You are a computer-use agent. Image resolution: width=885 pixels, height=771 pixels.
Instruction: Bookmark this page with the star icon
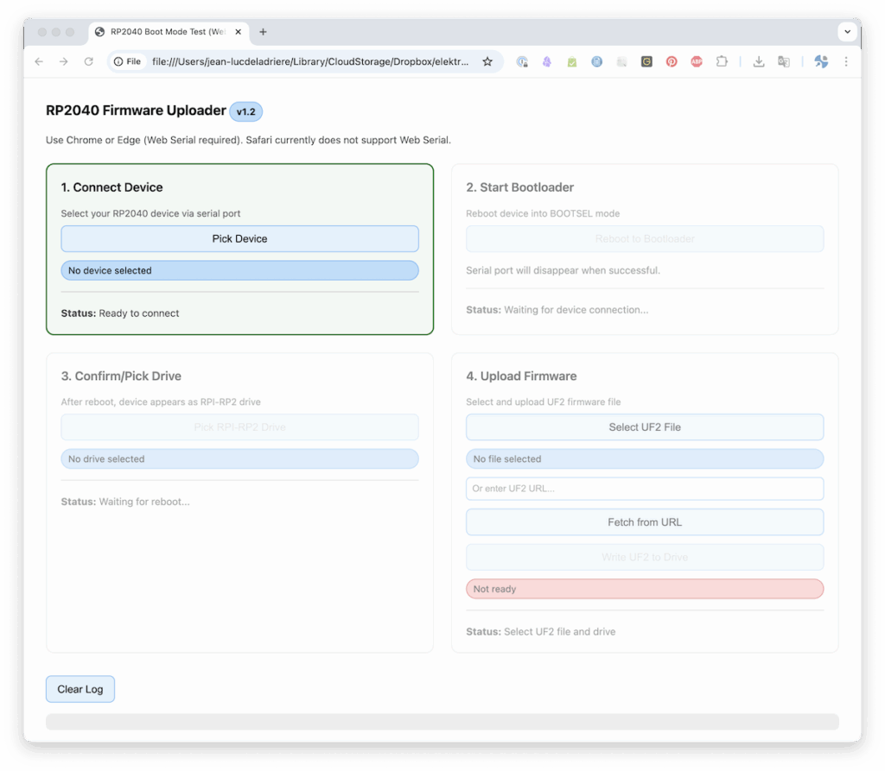[487, 62]
